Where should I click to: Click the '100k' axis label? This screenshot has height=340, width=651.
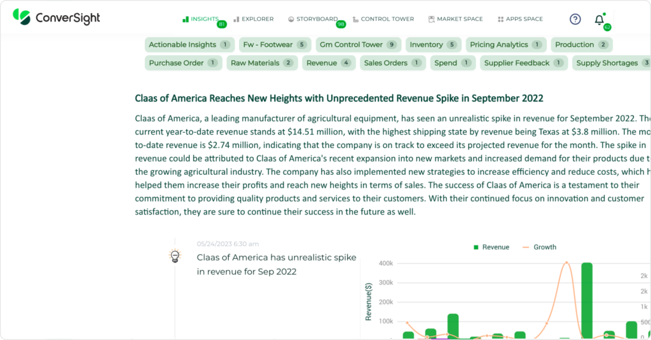(x=386, y=321)
